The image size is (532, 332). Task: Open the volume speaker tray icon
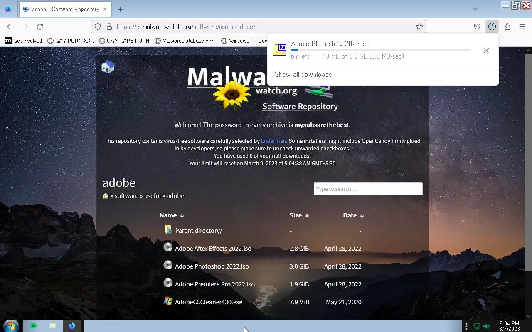487,326
